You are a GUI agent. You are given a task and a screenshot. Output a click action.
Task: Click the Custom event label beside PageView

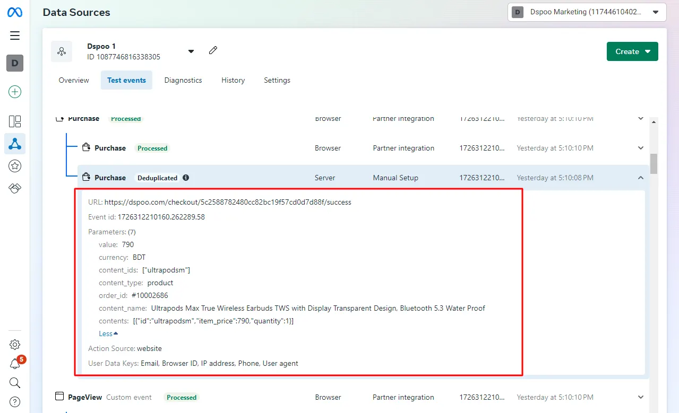coord(129,397)
